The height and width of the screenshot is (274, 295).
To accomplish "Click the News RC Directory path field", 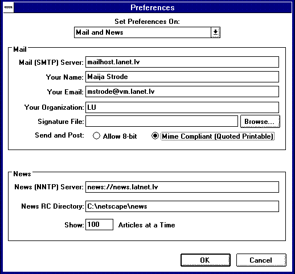I will click(182, 206).
